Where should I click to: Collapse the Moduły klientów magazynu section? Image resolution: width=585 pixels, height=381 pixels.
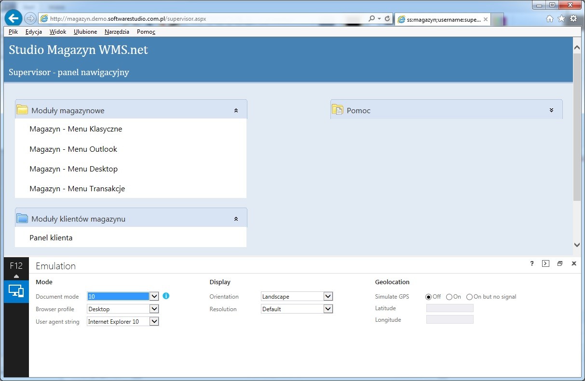(236, 219)
